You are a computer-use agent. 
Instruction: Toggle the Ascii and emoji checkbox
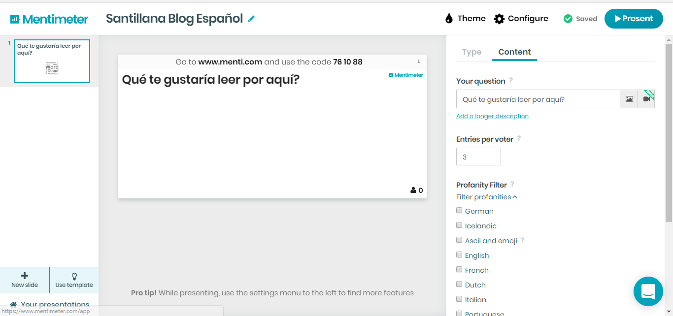459,240
